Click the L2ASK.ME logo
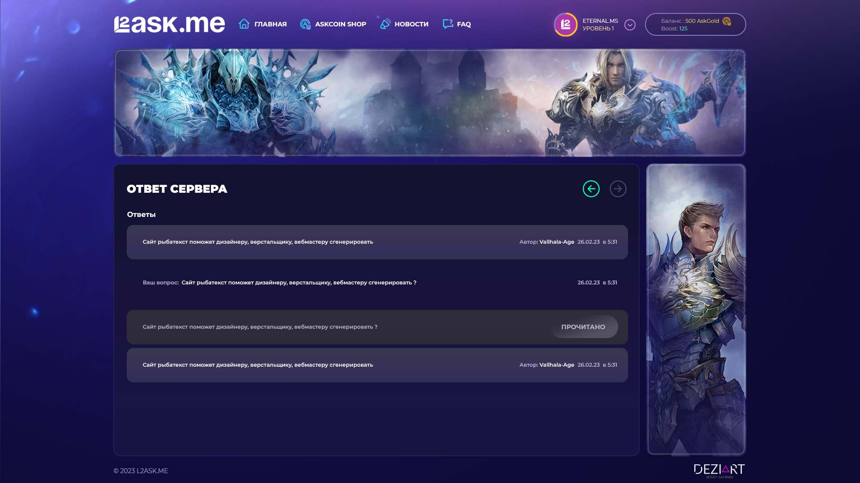This screenshot has height=483, width=860. point(169,24)
